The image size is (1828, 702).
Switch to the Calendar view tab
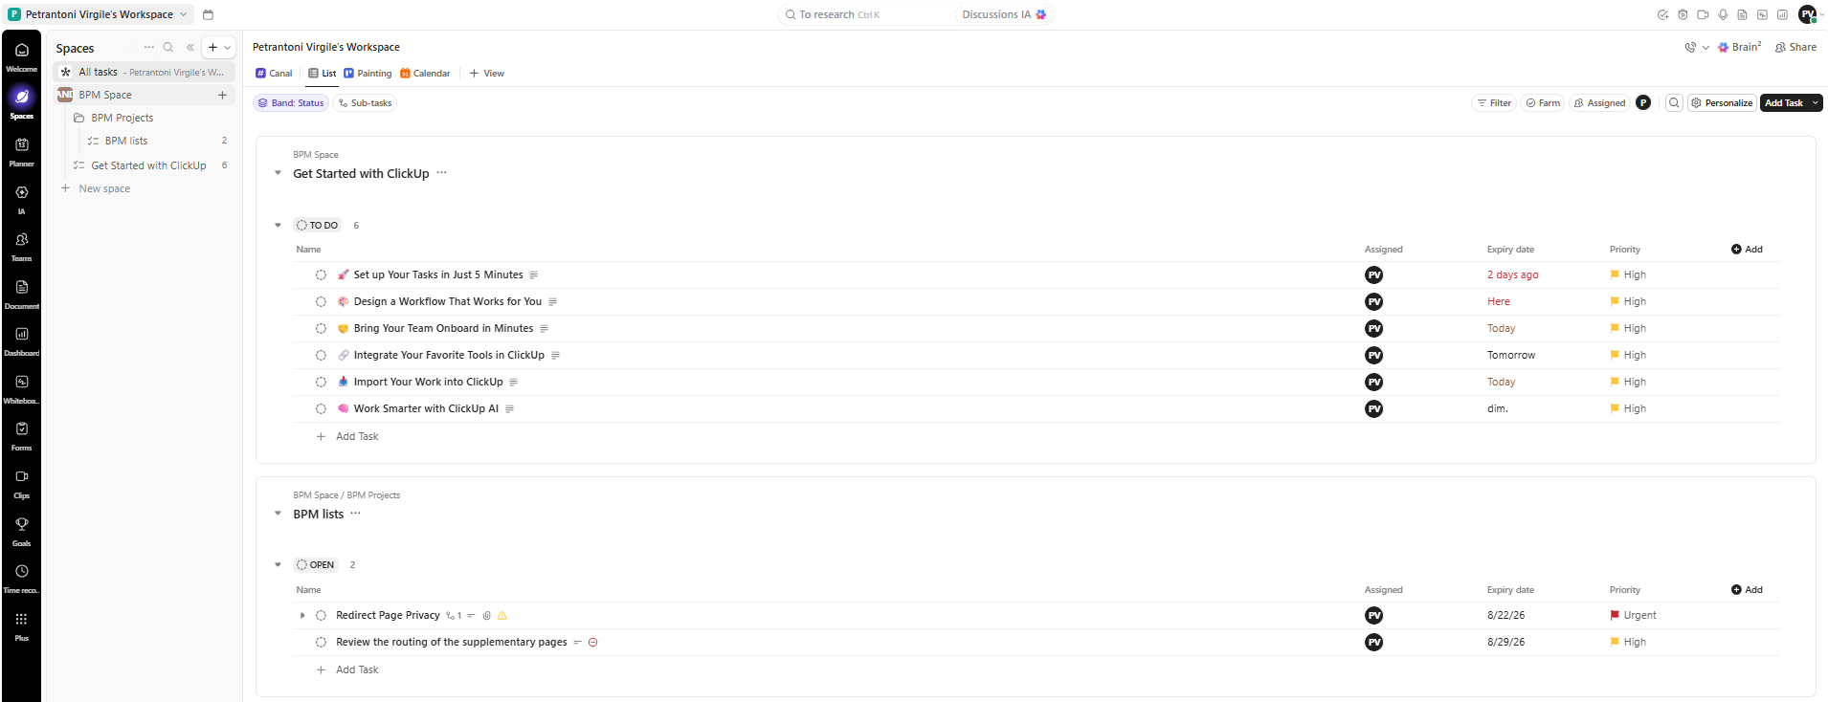[x=425, y=73]
